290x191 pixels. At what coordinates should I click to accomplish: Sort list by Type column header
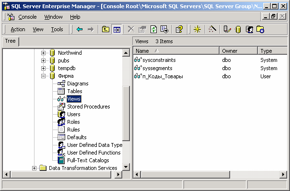[x=273, y=51]
